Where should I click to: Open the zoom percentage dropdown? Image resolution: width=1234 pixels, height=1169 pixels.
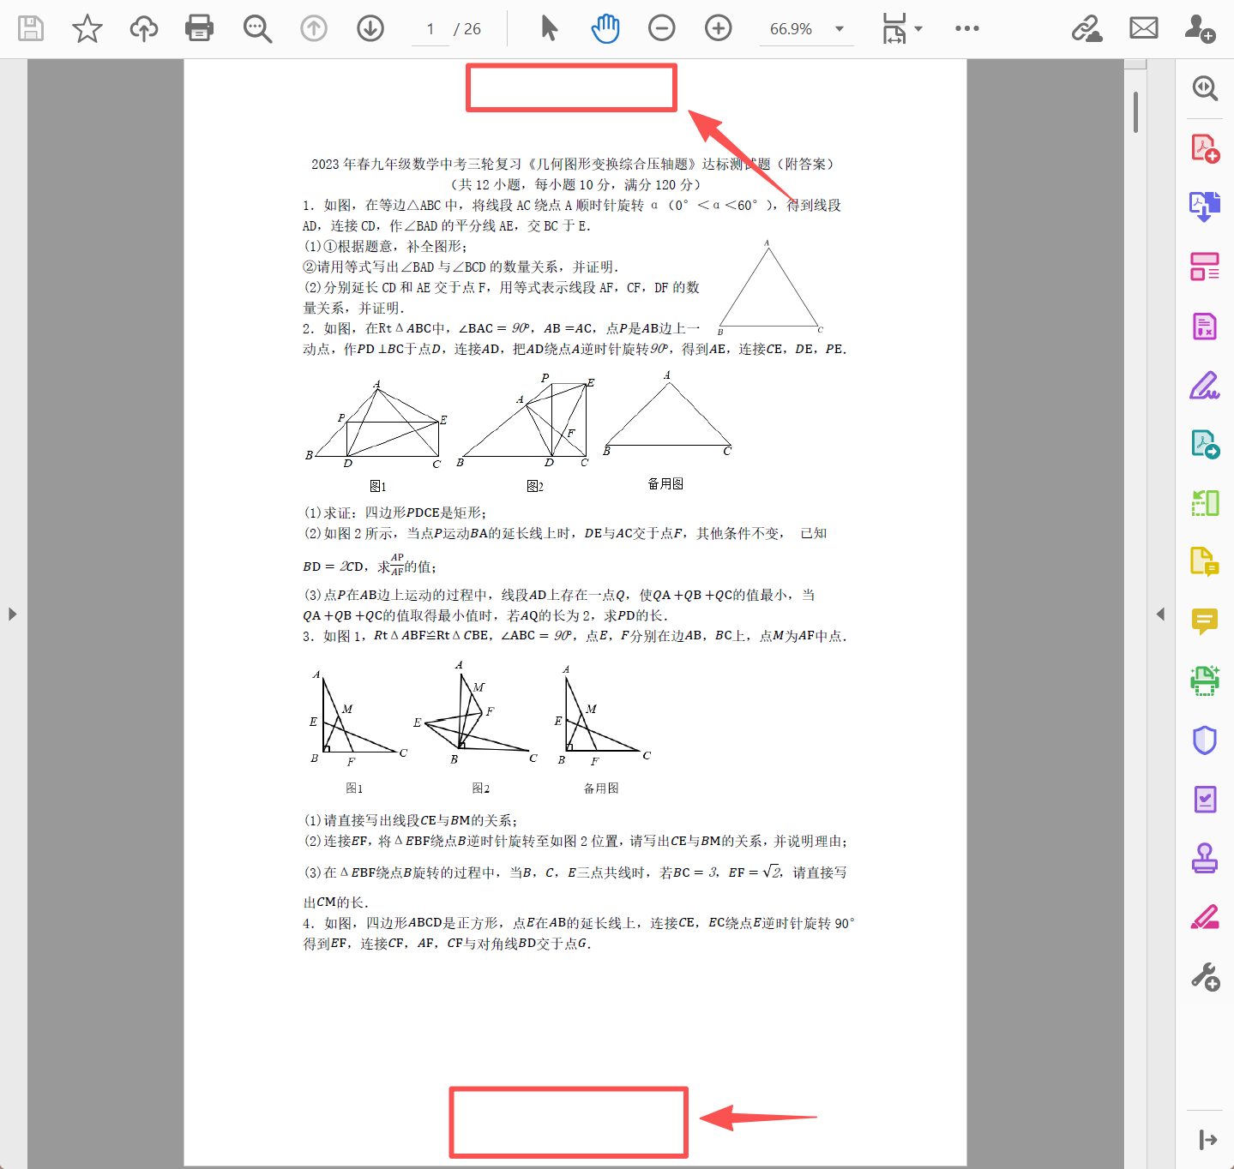tap(838, 27)
